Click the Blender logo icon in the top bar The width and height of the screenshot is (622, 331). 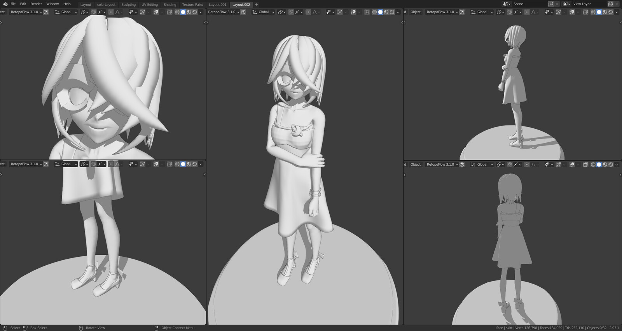tap(5, 4)
